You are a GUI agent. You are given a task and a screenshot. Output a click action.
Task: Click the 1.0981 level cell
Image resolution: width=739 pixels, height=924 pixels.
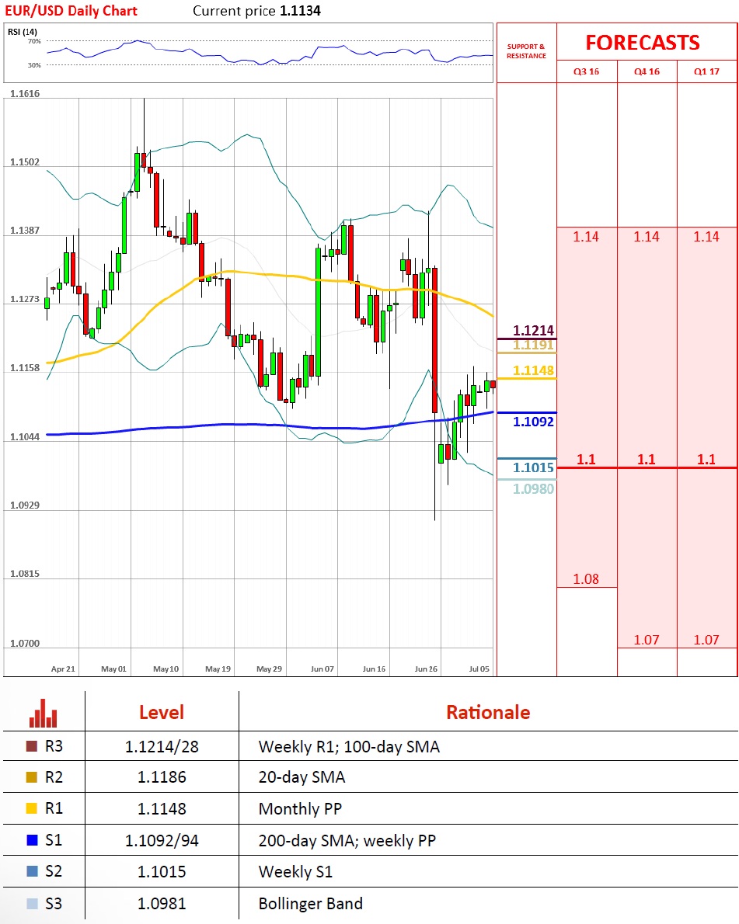(x=162, y=903)
